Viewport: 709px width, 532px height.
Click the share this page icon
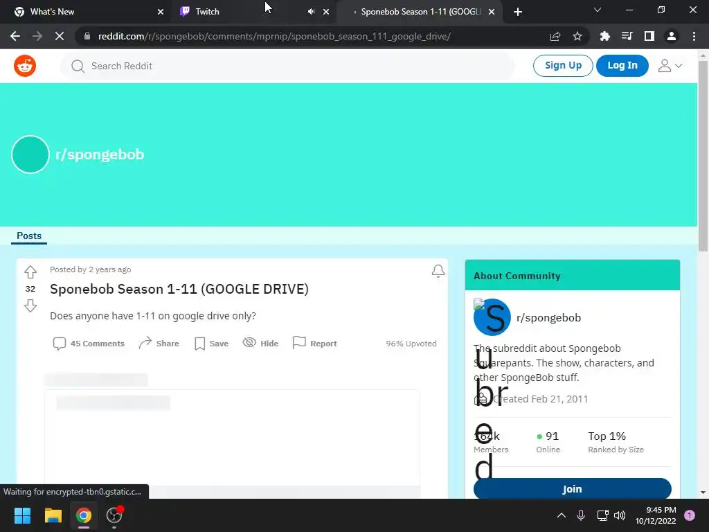555,36
